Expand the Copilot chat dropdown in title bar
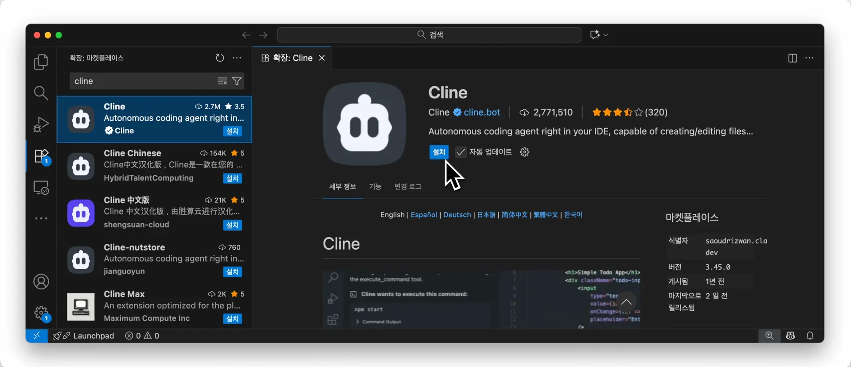This screenshot has width=851, height=367. point(605,35)
